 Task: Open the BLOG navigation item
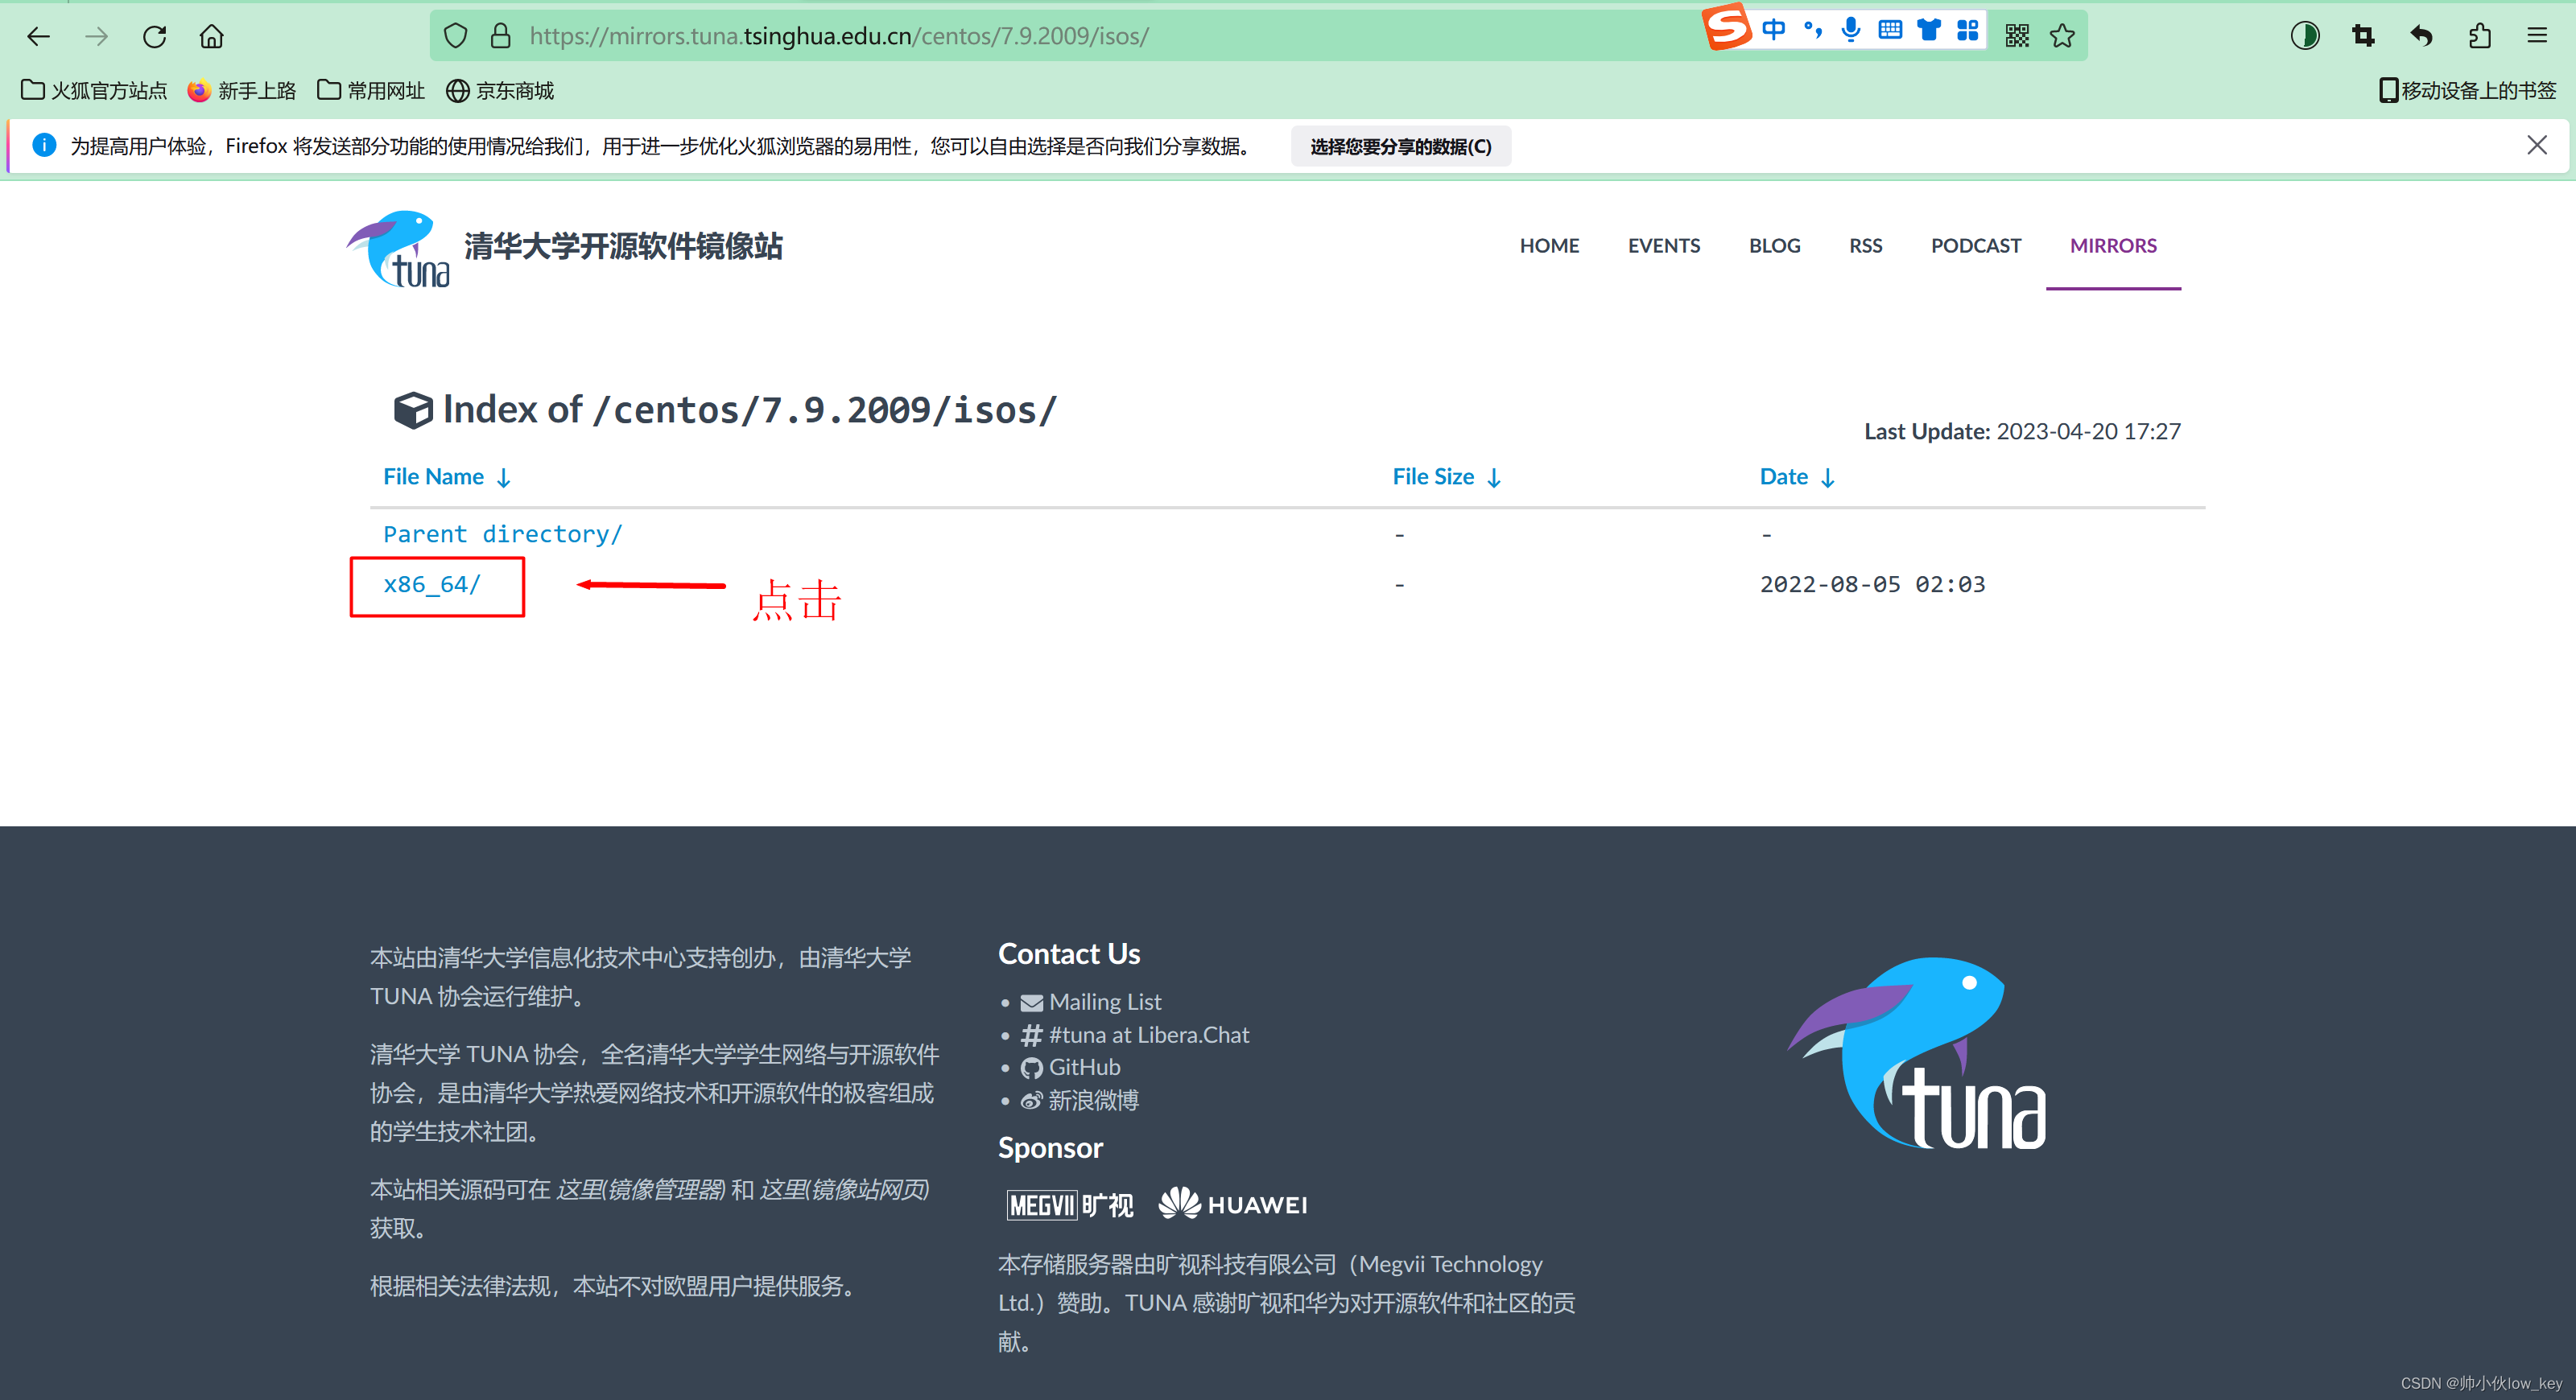coord(1774,246)
